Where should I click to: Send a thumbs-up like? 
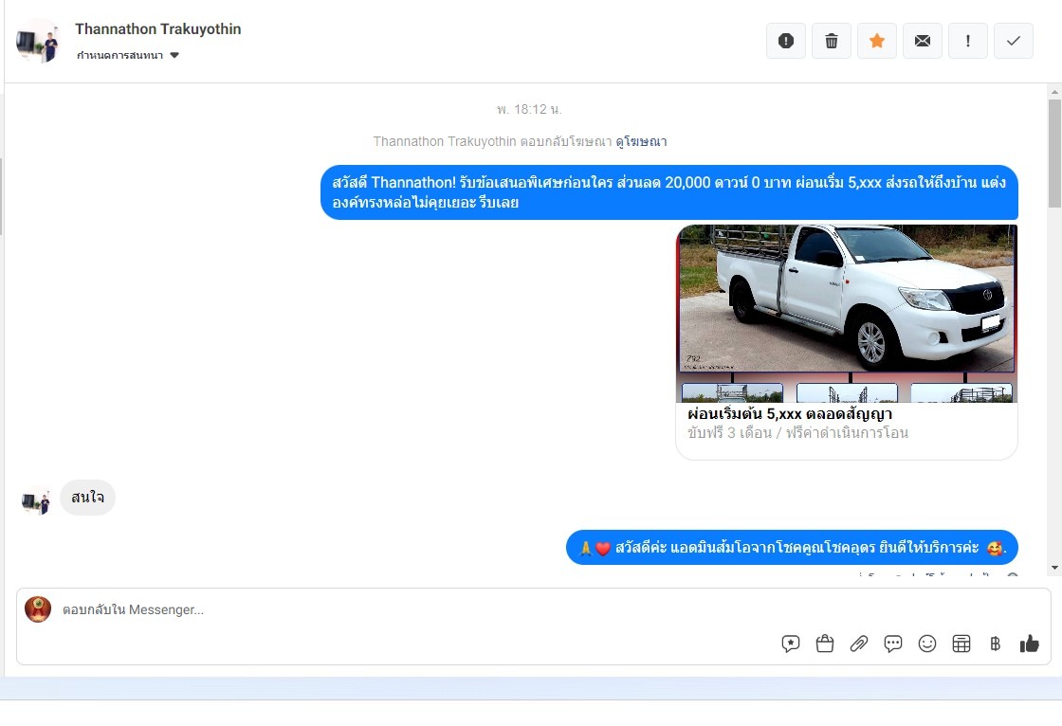point(1030,644)
